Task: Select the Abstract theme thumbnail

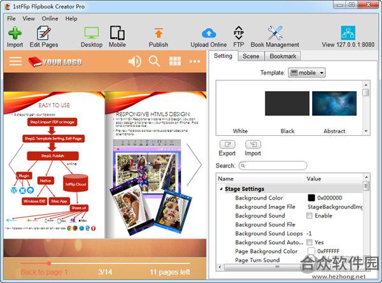Action: click(x=334, y=103)
